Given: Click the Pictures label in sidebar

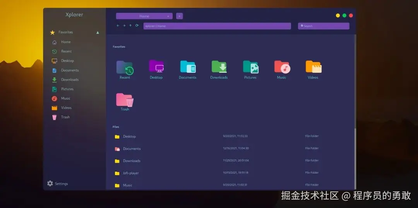Looking at the screenshot, I should (x=67, y=89).
